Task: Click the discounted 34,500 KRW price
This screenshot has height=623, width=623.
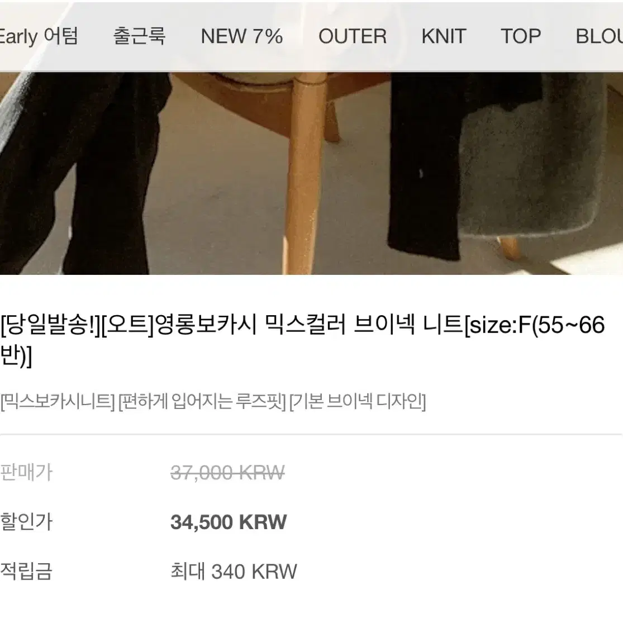Action: [229, 522]
